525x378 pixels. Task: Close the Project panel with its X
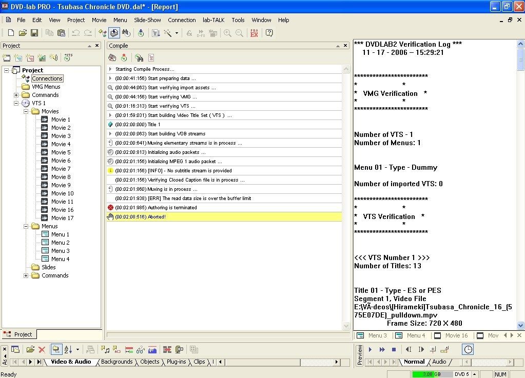coord(97,46)
